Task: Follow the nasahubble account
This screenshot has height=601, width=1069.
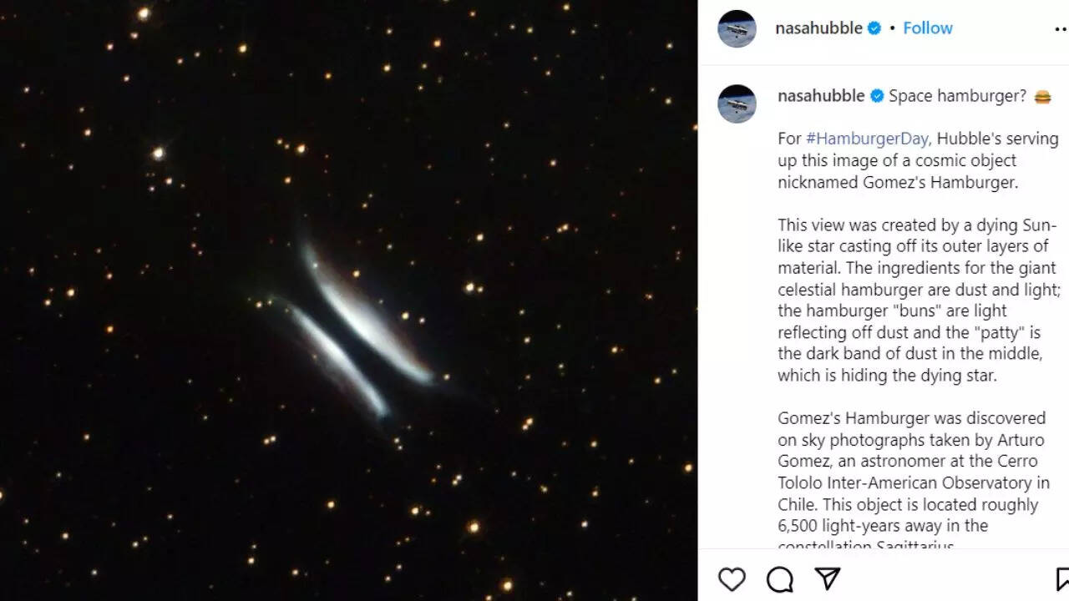Action: (927, 28)
